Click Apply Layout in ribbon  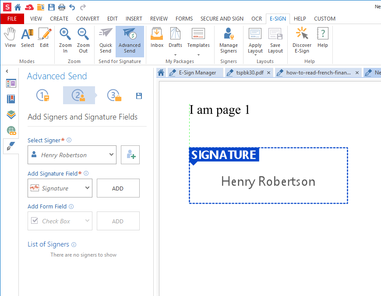[255, 41]
